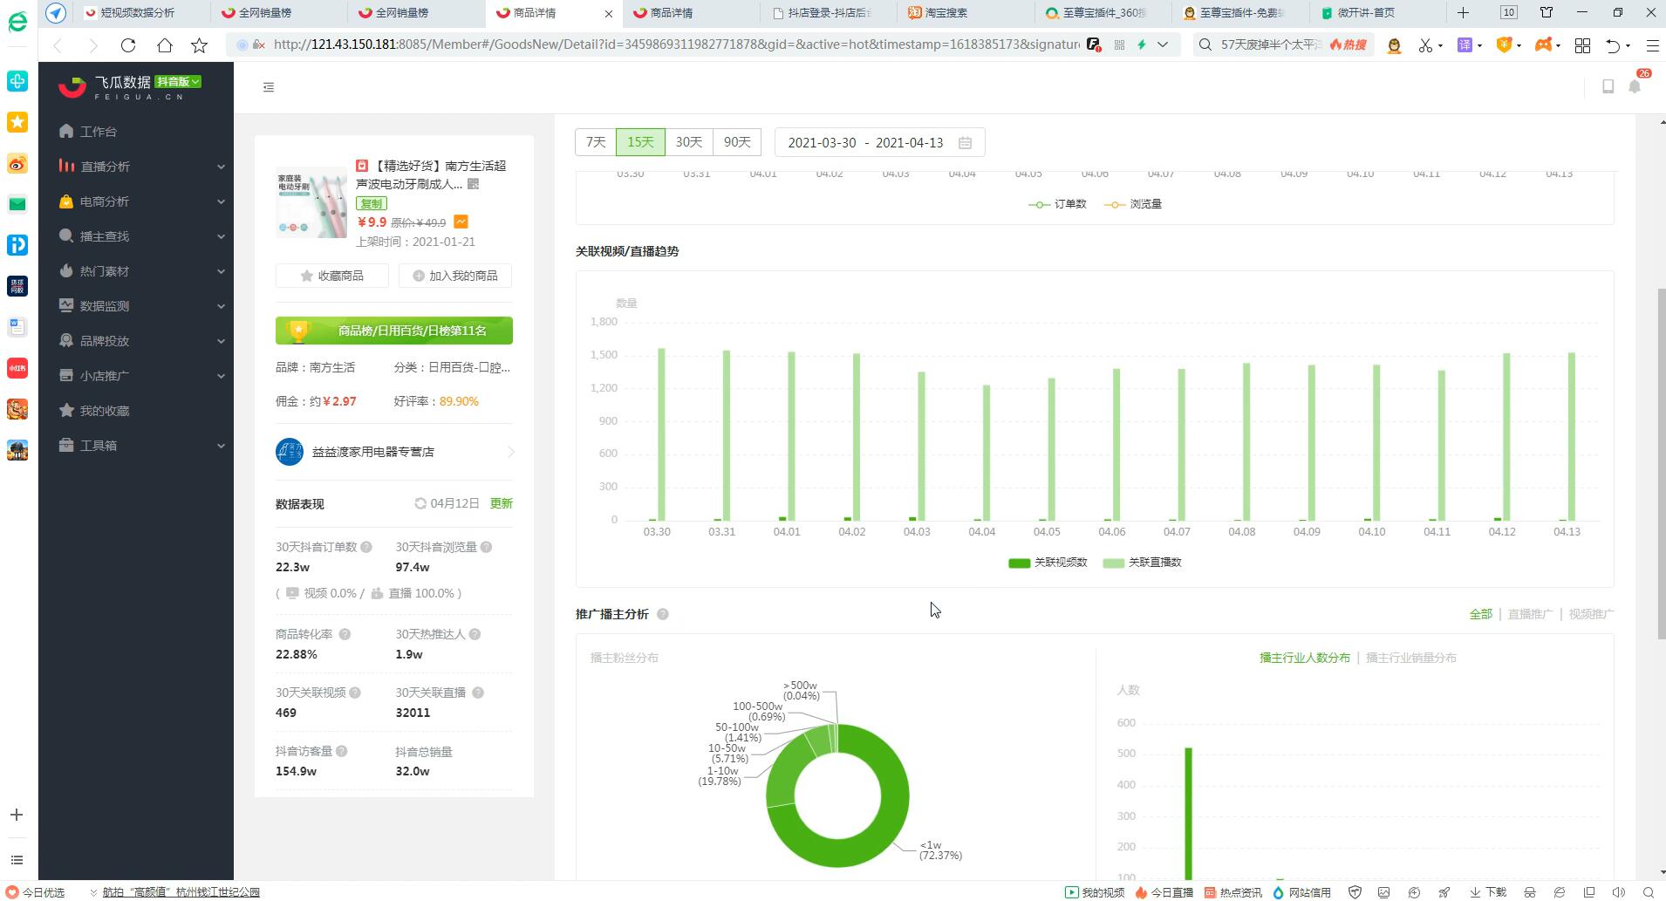1666x901 pixels.
Task: Click help icon beside 推广播主分析
Action: coord(663,614)
